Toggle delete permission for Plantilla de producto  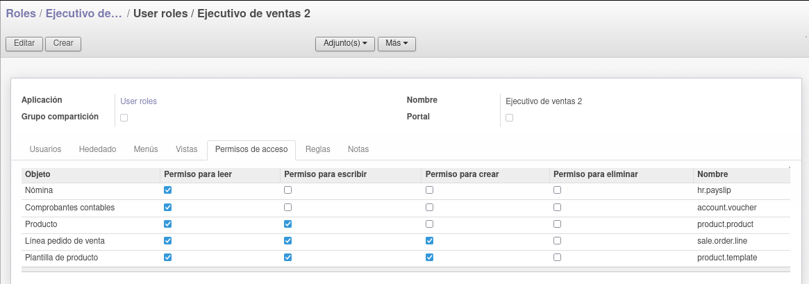pyautogui.click(x=557, y=257)
